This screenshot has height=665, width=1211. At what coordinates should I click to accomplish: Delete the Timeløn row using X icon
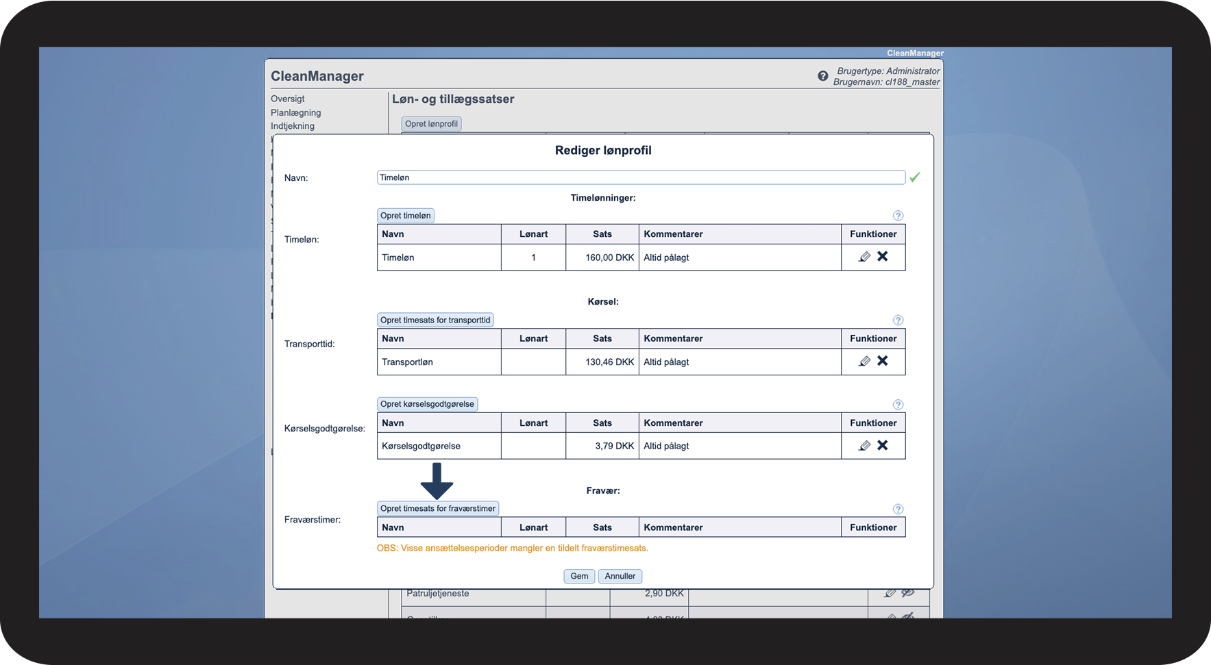point(883,256)
